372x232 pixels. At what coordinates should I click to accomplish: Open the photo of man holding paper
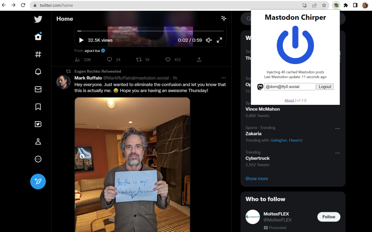point(132,164)
